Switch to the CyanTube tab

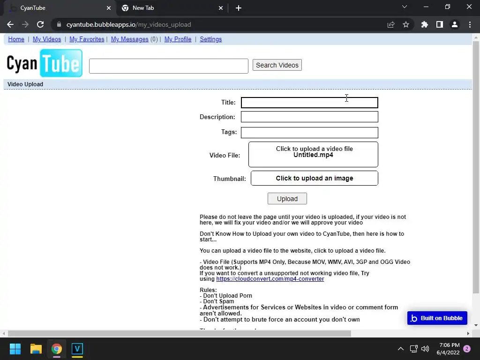click(x=60, y=8)
